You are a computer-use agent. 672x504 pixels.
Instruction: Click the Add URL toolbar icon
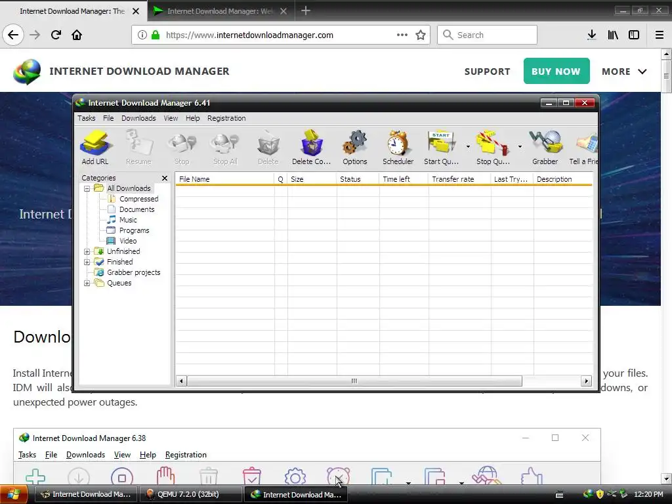(95, 148)
